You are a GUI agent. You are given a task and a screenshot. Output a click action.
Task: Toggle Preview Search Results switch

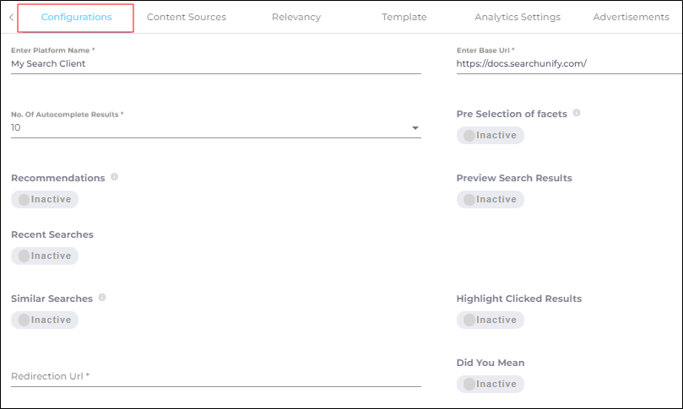pos(490,200)
